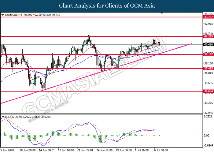Click the 42.965 price axis value
This screenshot has width=214, height=153.
(x=208, y=24)
